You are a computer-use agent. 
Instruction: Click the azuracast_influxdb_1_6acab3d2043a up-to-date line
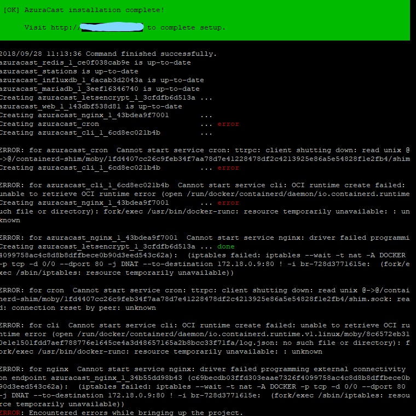[102, 80]
